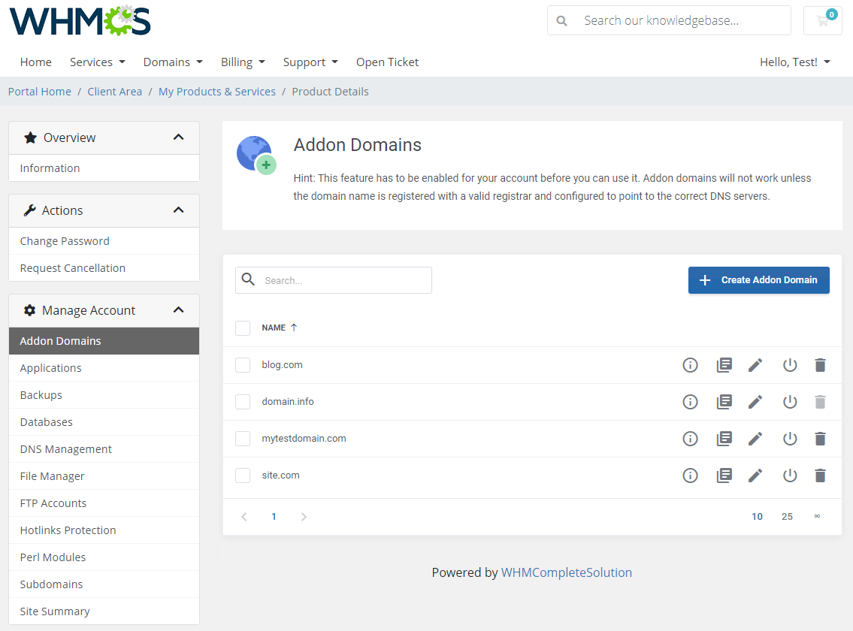Show unlimited entries with infinity option
Screen dimensions: 853x631
(x=817, y=516)
